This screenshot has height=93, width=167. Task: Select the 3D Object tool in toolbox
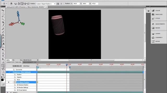click(x=3, y=66)
